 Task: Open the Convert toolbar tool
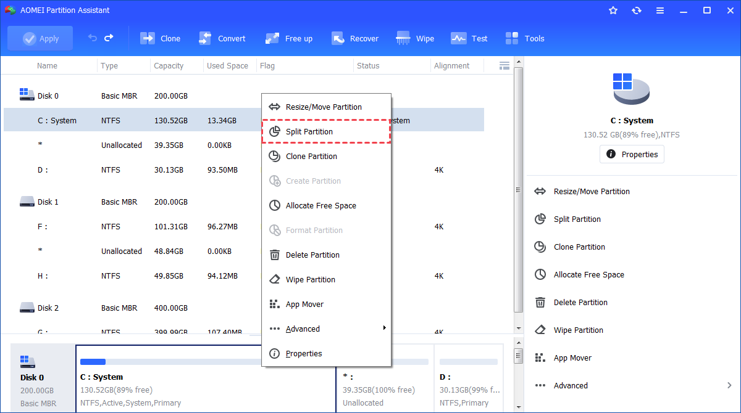222,38
